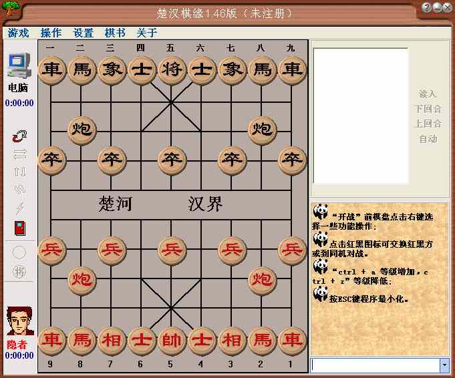Open the 设置 menu
This screenshot has height=378, width=455.
[84, 33]
